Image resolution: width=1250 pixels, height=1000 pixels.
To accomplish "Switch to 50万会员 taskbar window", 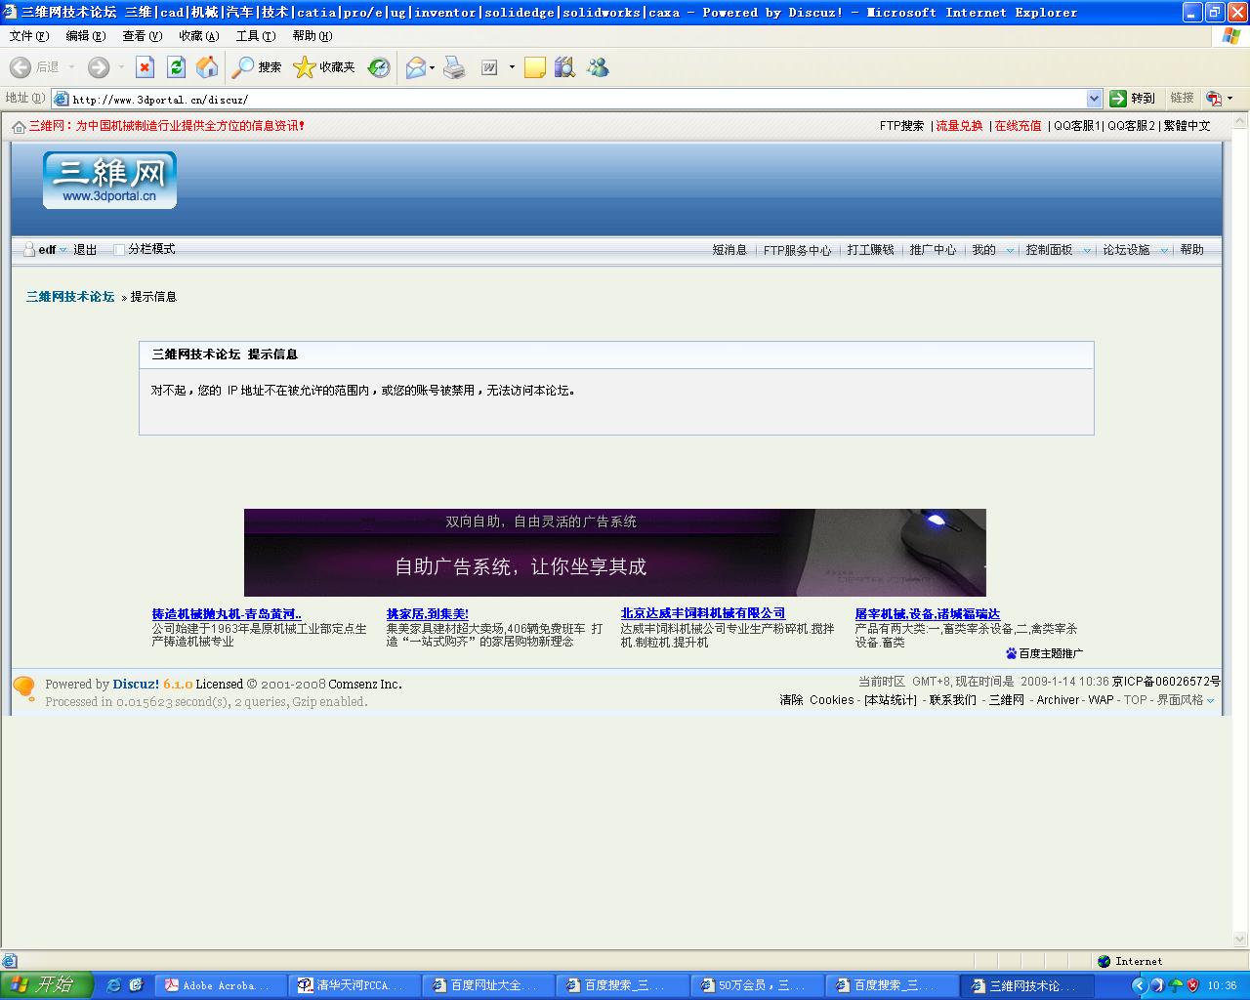I will pyautogui.click(x=757, y=985).
